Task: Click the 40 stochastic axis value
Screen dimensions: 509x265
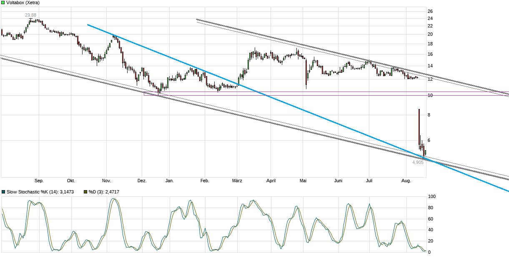Action: (431, 230)
